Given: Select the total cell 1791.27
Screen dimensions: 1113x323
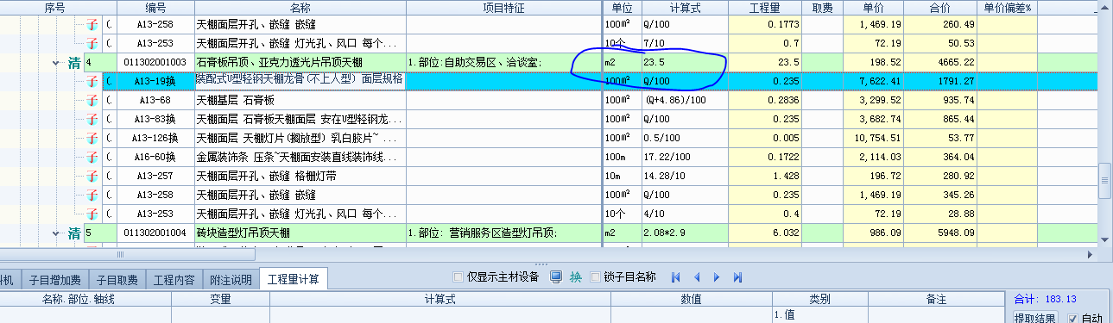Looking at the screenshot, I should click(x=940, y=81).
